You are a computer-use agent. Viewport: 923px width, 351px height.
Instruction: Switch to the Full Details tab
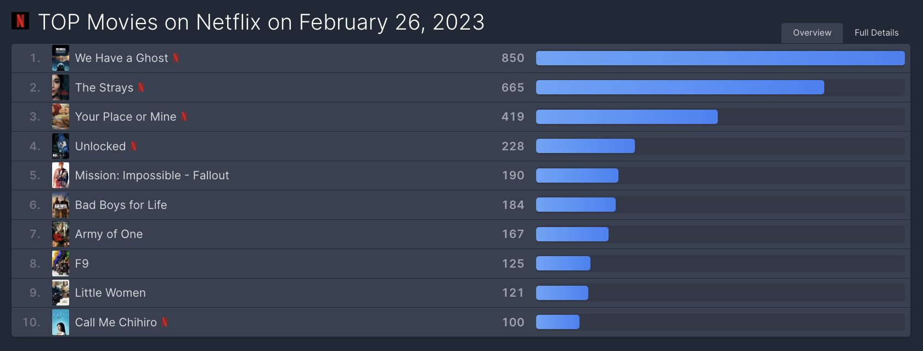[876, 33]
